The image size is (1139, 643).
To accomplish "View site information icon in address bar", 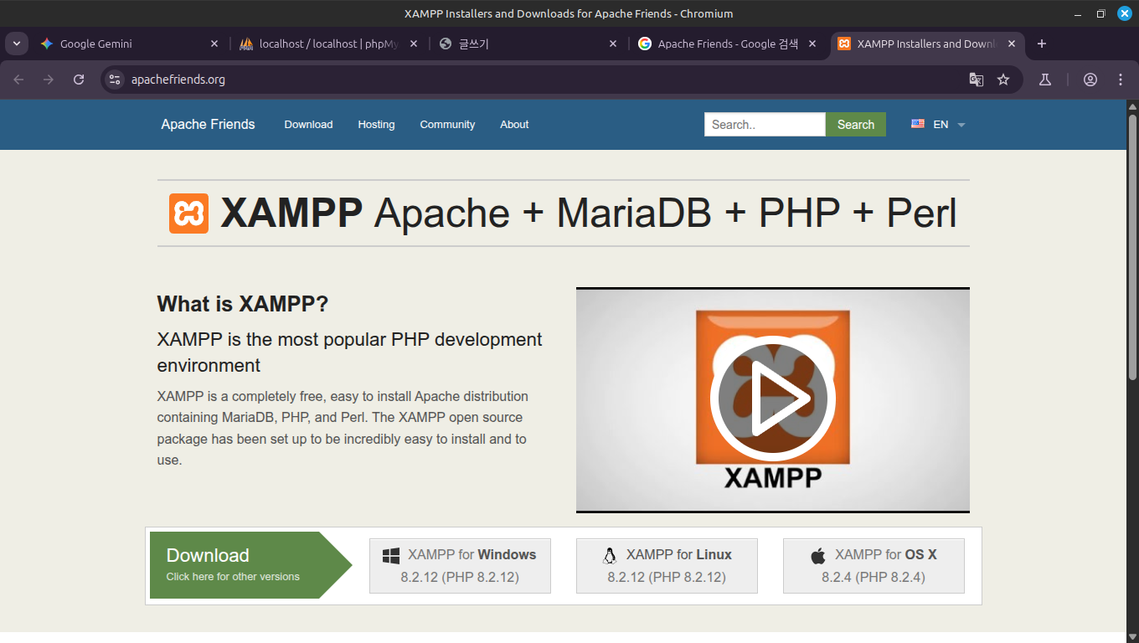I will click(x=116, y=80).
